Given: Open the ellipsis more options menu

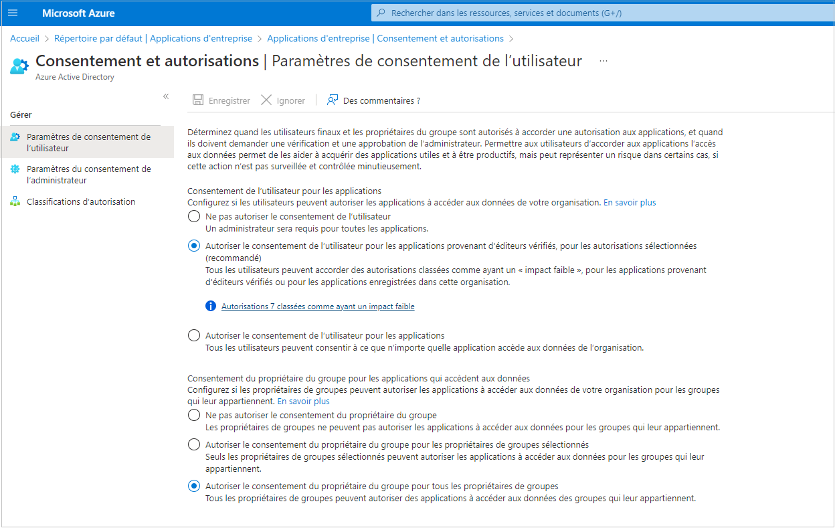Looking at the screenshot, I should pyautogui.click(x=604, y=61).
